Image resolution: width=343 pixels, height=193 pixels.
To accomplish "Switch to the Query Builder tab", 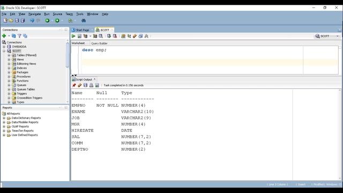I will pos(99,43).
